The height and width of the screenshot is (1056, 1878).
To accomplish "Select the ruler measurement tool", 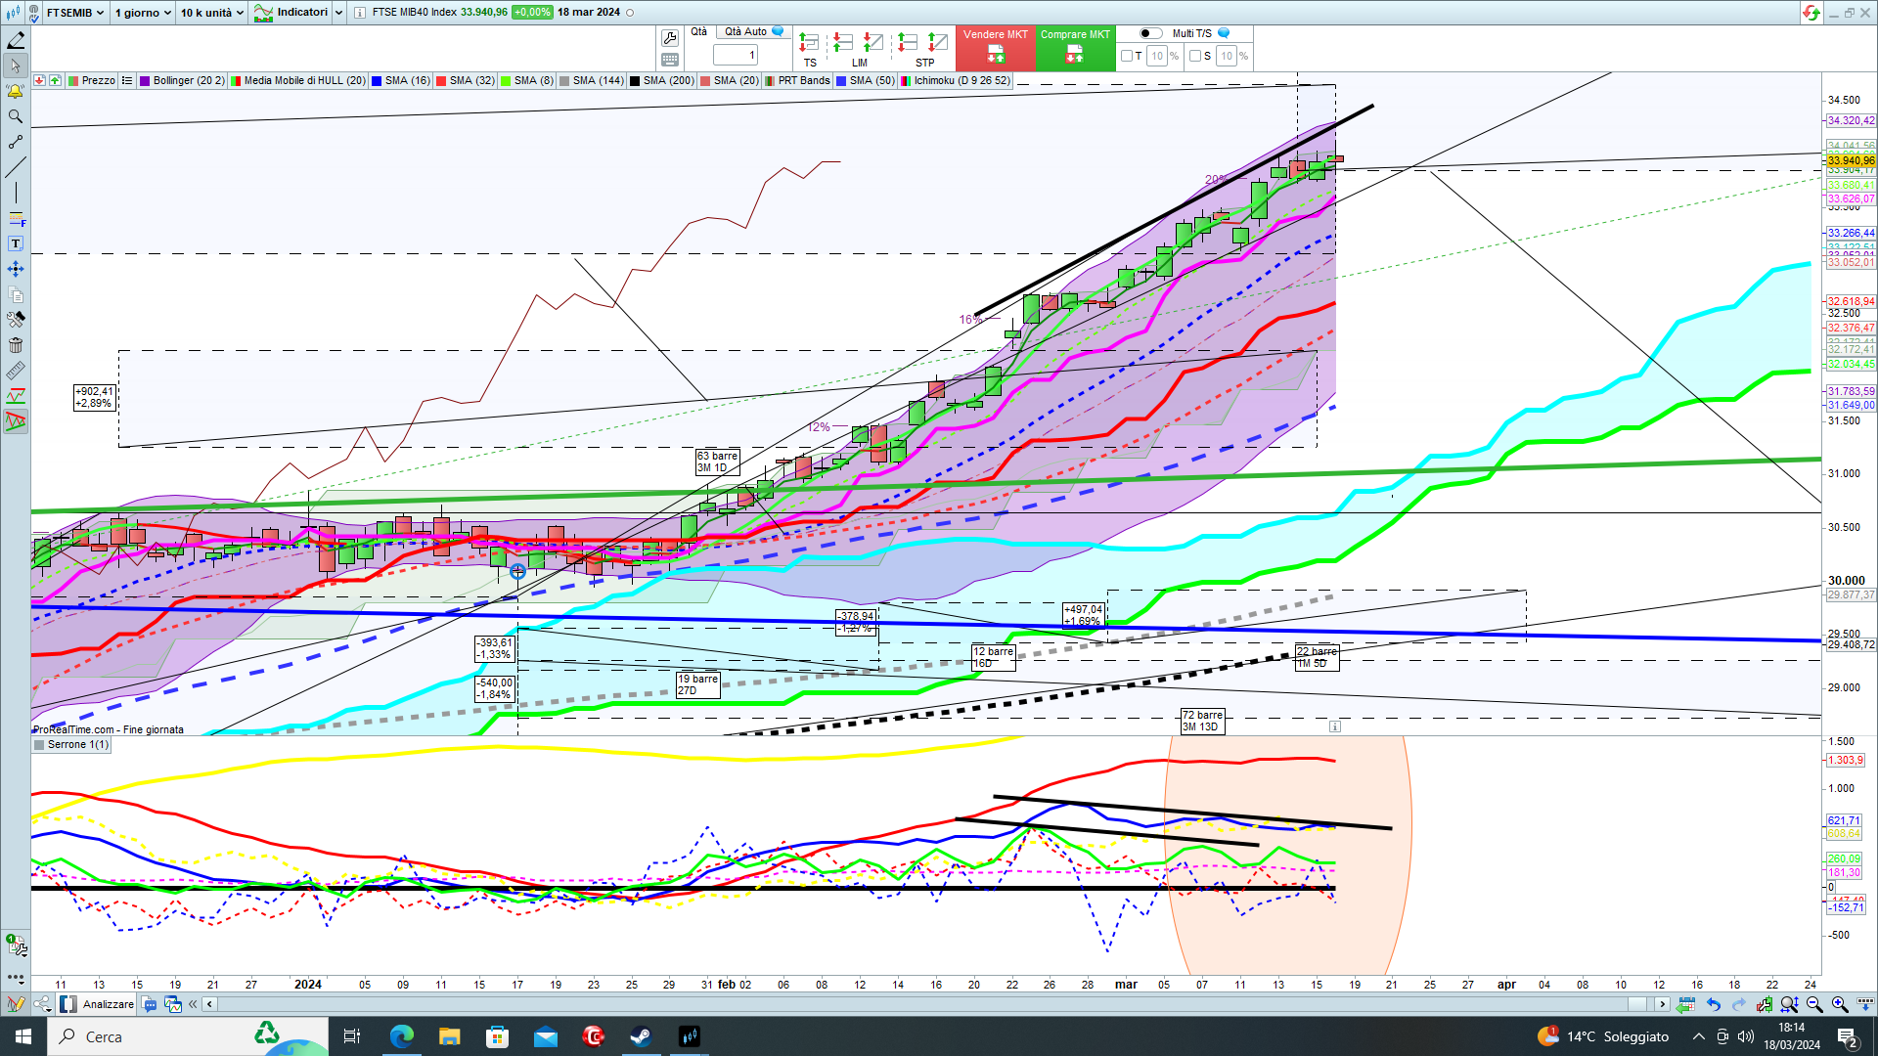I will point(16,371).
